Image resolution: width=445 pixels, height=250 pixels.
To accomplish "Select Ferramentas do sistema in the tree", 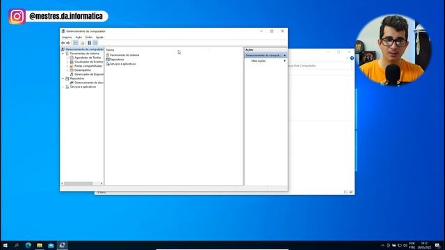I will click(x=85, y=53).
